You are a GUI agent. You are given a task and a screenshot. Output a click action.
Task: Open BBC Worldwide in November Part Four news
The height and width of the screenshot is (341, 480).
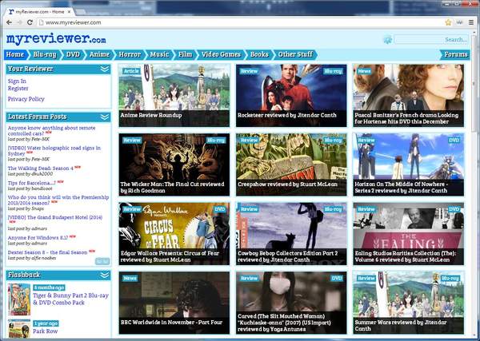[174, 303]
